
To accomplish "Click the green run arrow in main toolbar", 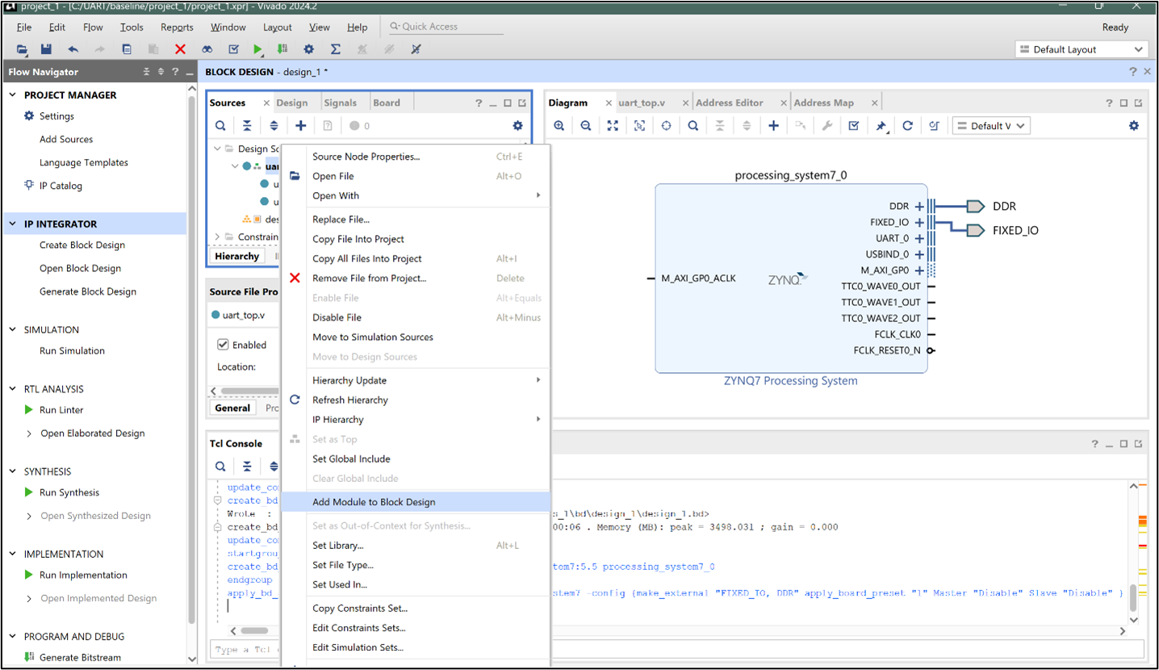I will [x=257, y=49].
